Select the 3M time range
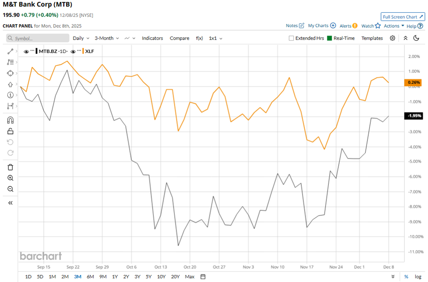 coord(77,277)
